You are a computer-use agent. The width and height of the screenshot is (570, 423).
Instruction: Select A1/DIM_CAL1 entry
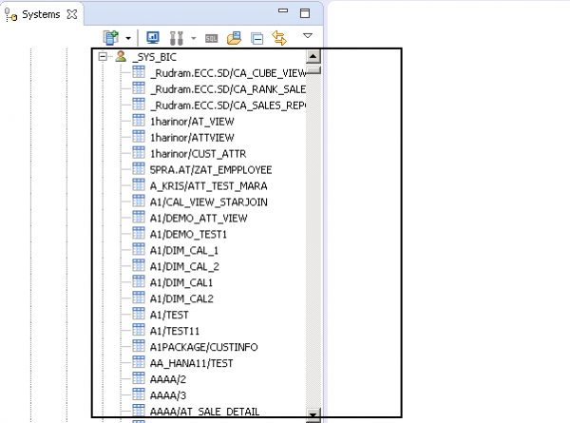pos(181,282)
